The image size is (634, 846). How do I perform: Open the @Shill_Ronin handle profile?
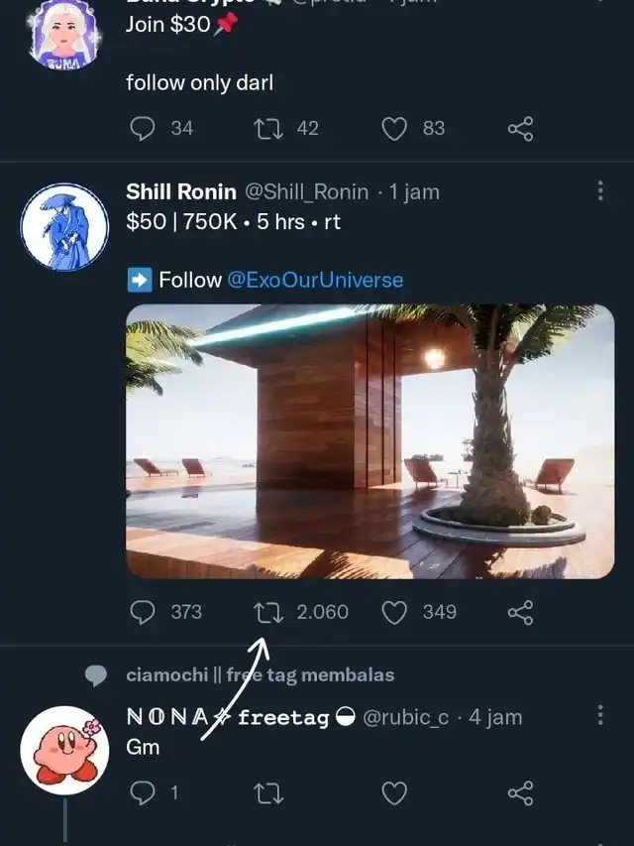307,192
